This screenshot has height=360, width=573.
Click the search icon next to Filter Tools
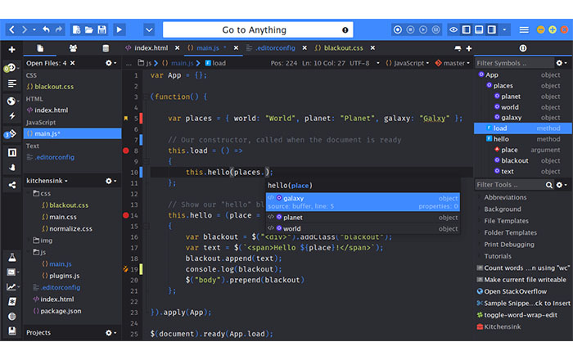(549, 185)
